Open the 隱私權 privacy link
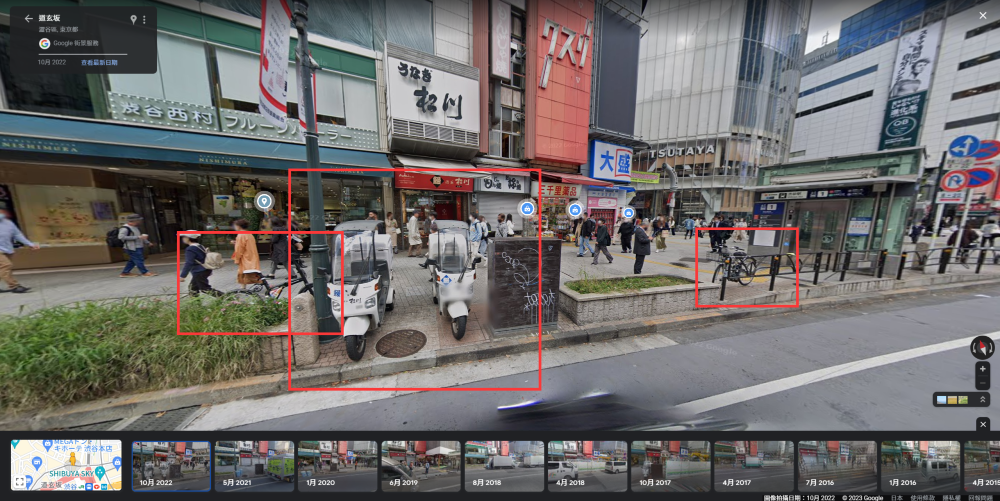Viewport: 1000px width, 501px height. click(951, 498)
